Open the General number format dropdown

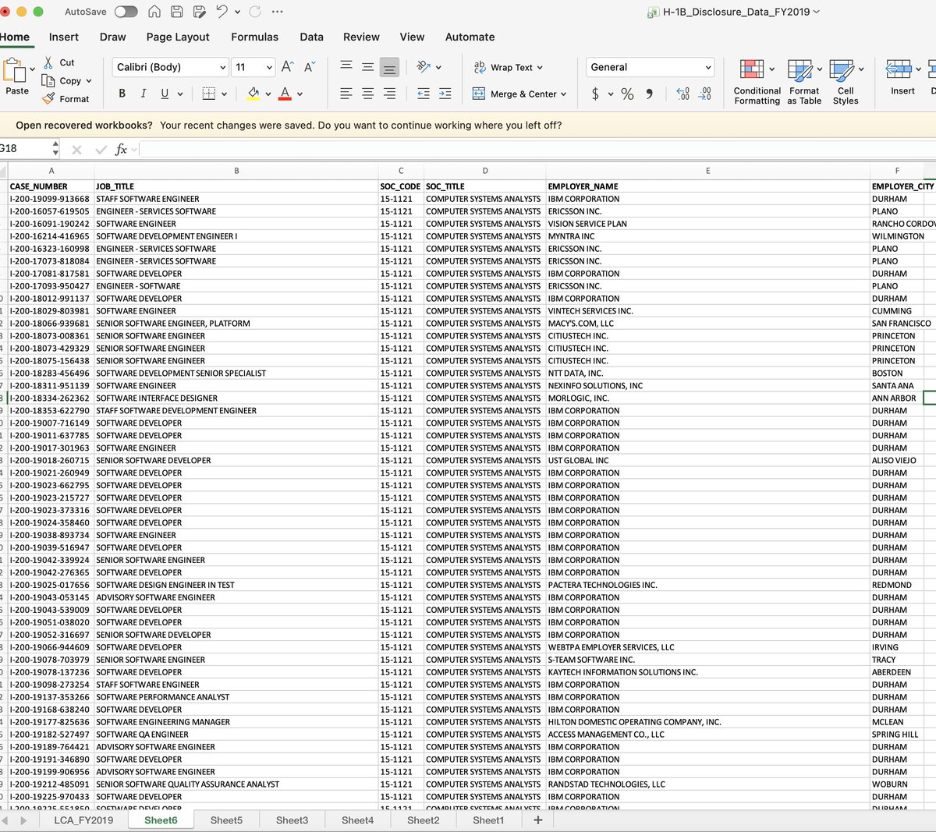coord(708,67)
